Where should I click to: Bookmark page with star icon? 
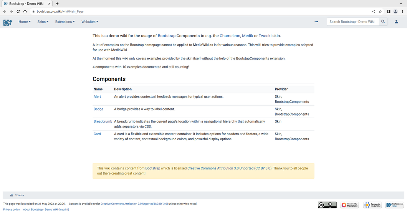tap(380, 12)
